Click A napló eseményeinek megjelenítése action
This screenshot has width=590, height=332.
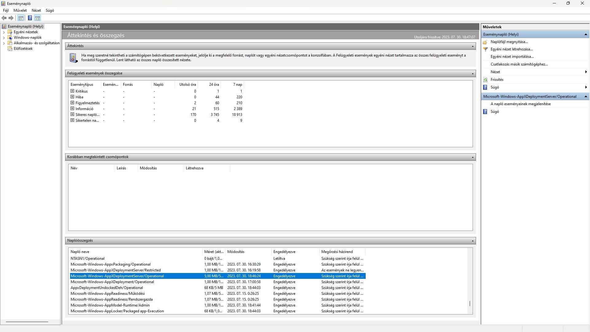point(521,104)
